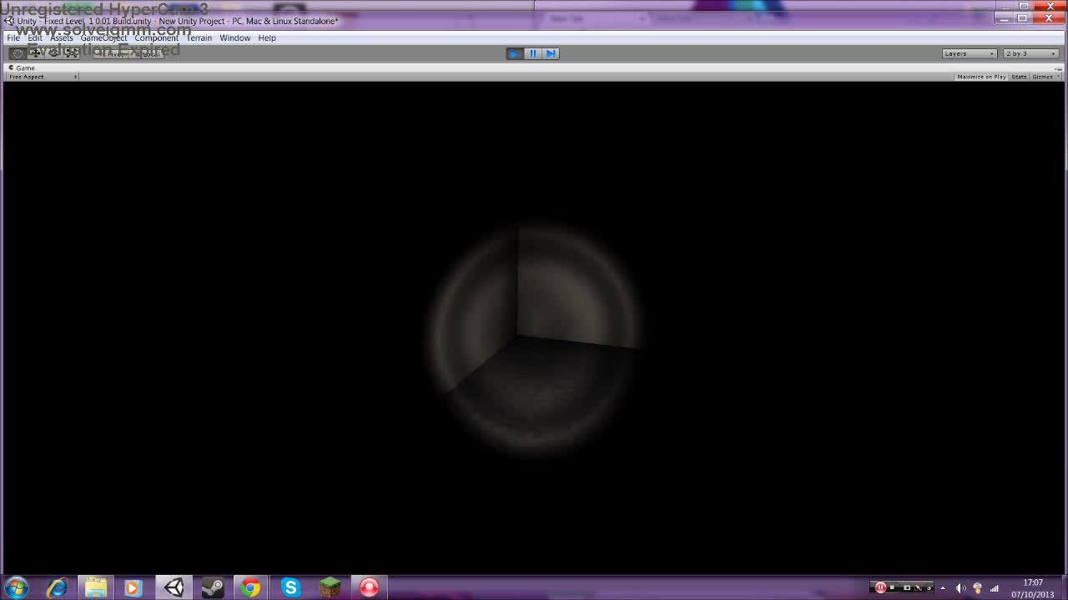
Task: Click the Local toggle button
Action: pos(149,53)
